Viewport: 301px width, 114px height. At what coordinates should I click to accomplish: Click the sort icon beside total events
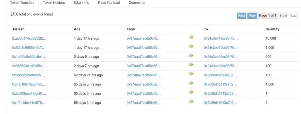(13, 14)
